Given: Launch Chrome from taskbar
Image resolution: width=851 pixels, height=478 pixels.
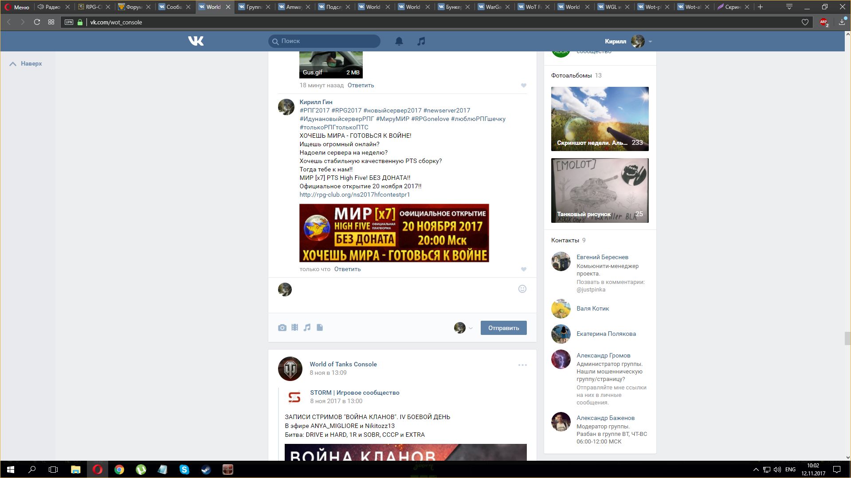Looking at the screenshot, I should [x=119, y=470].
